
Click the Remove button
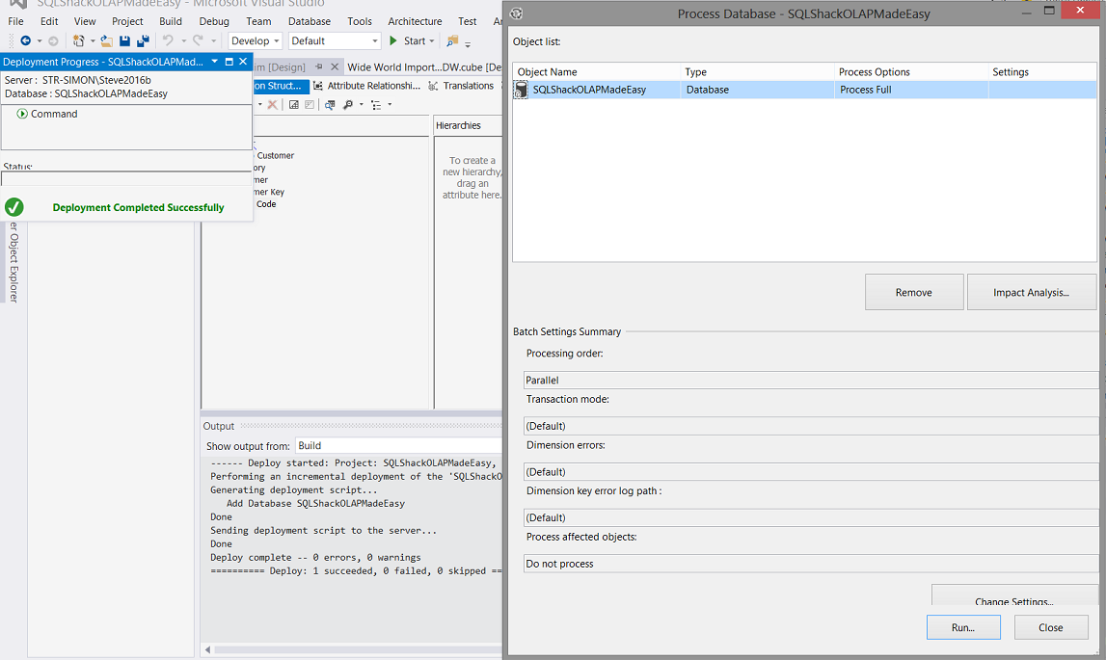tap(913, 293)
